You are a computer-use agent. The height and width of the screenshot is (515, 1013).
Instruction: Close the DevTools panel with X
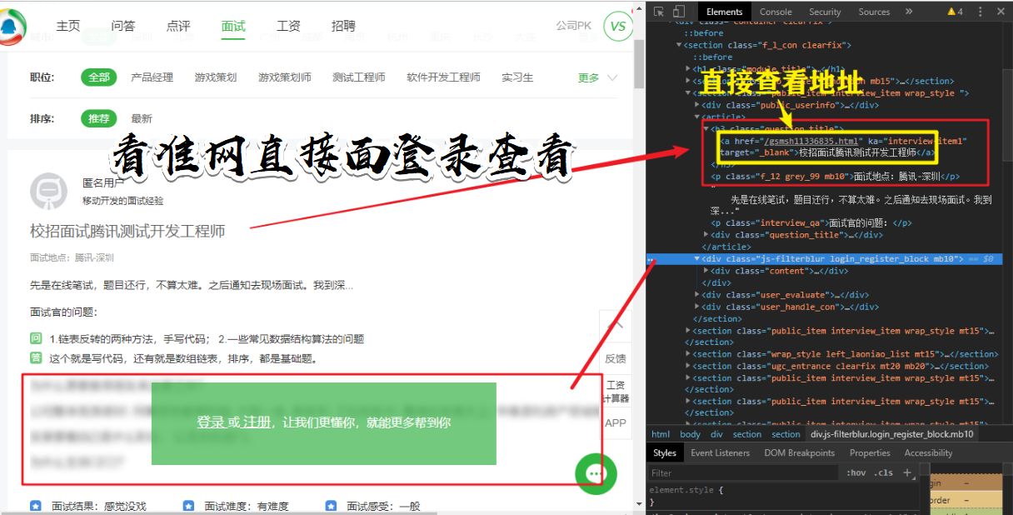click(1001, 12)
